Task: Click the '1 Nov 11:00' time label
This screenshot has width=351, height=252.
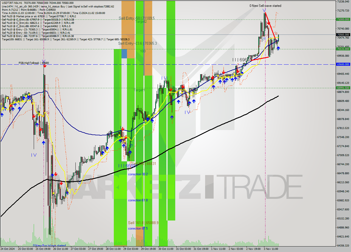Action: 219,249
